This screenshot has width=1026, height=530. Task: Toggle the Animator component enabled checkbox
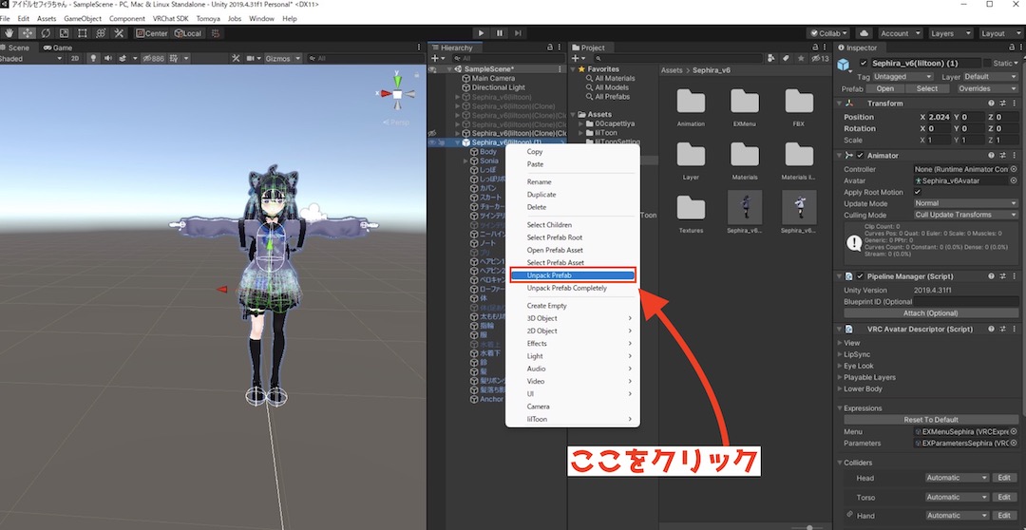click(860, 156)
